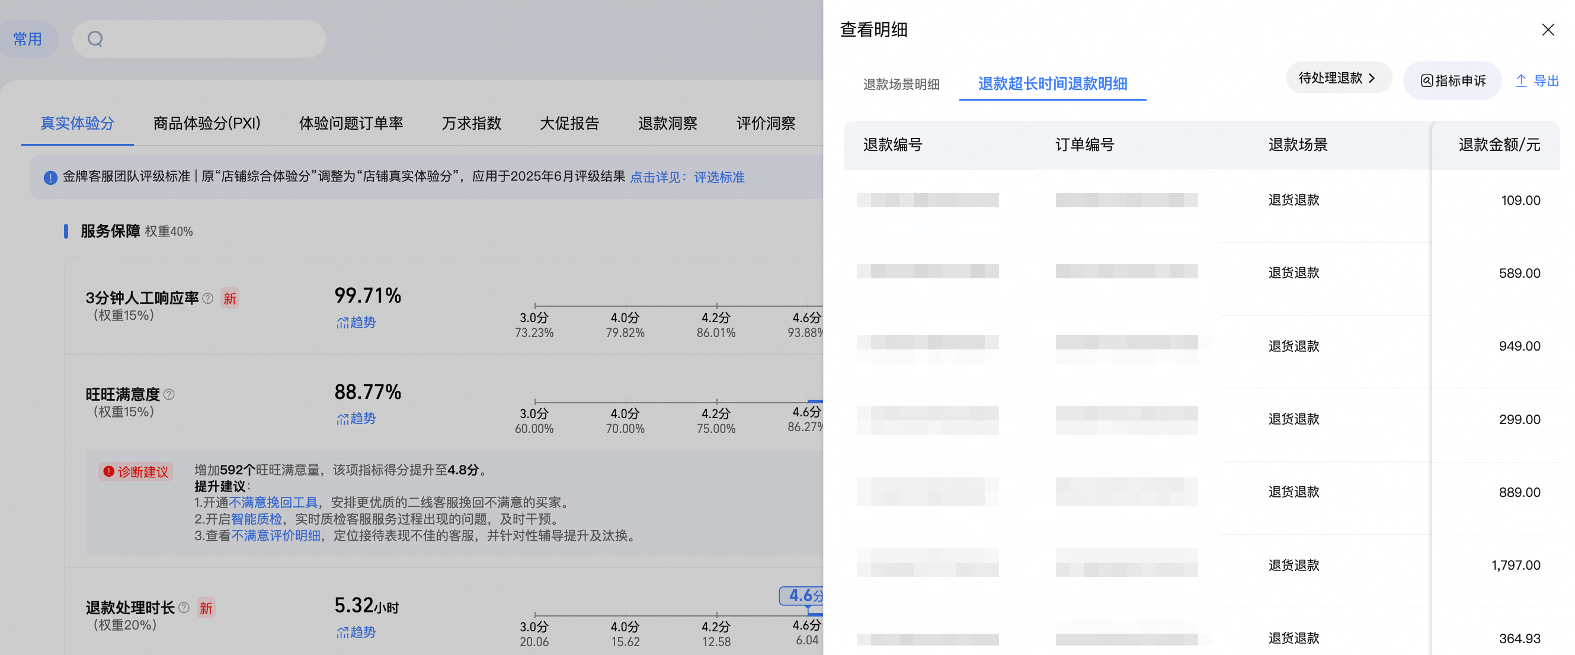Open the 真实体验分 tab
The image size is (1575, 655).
77,123
